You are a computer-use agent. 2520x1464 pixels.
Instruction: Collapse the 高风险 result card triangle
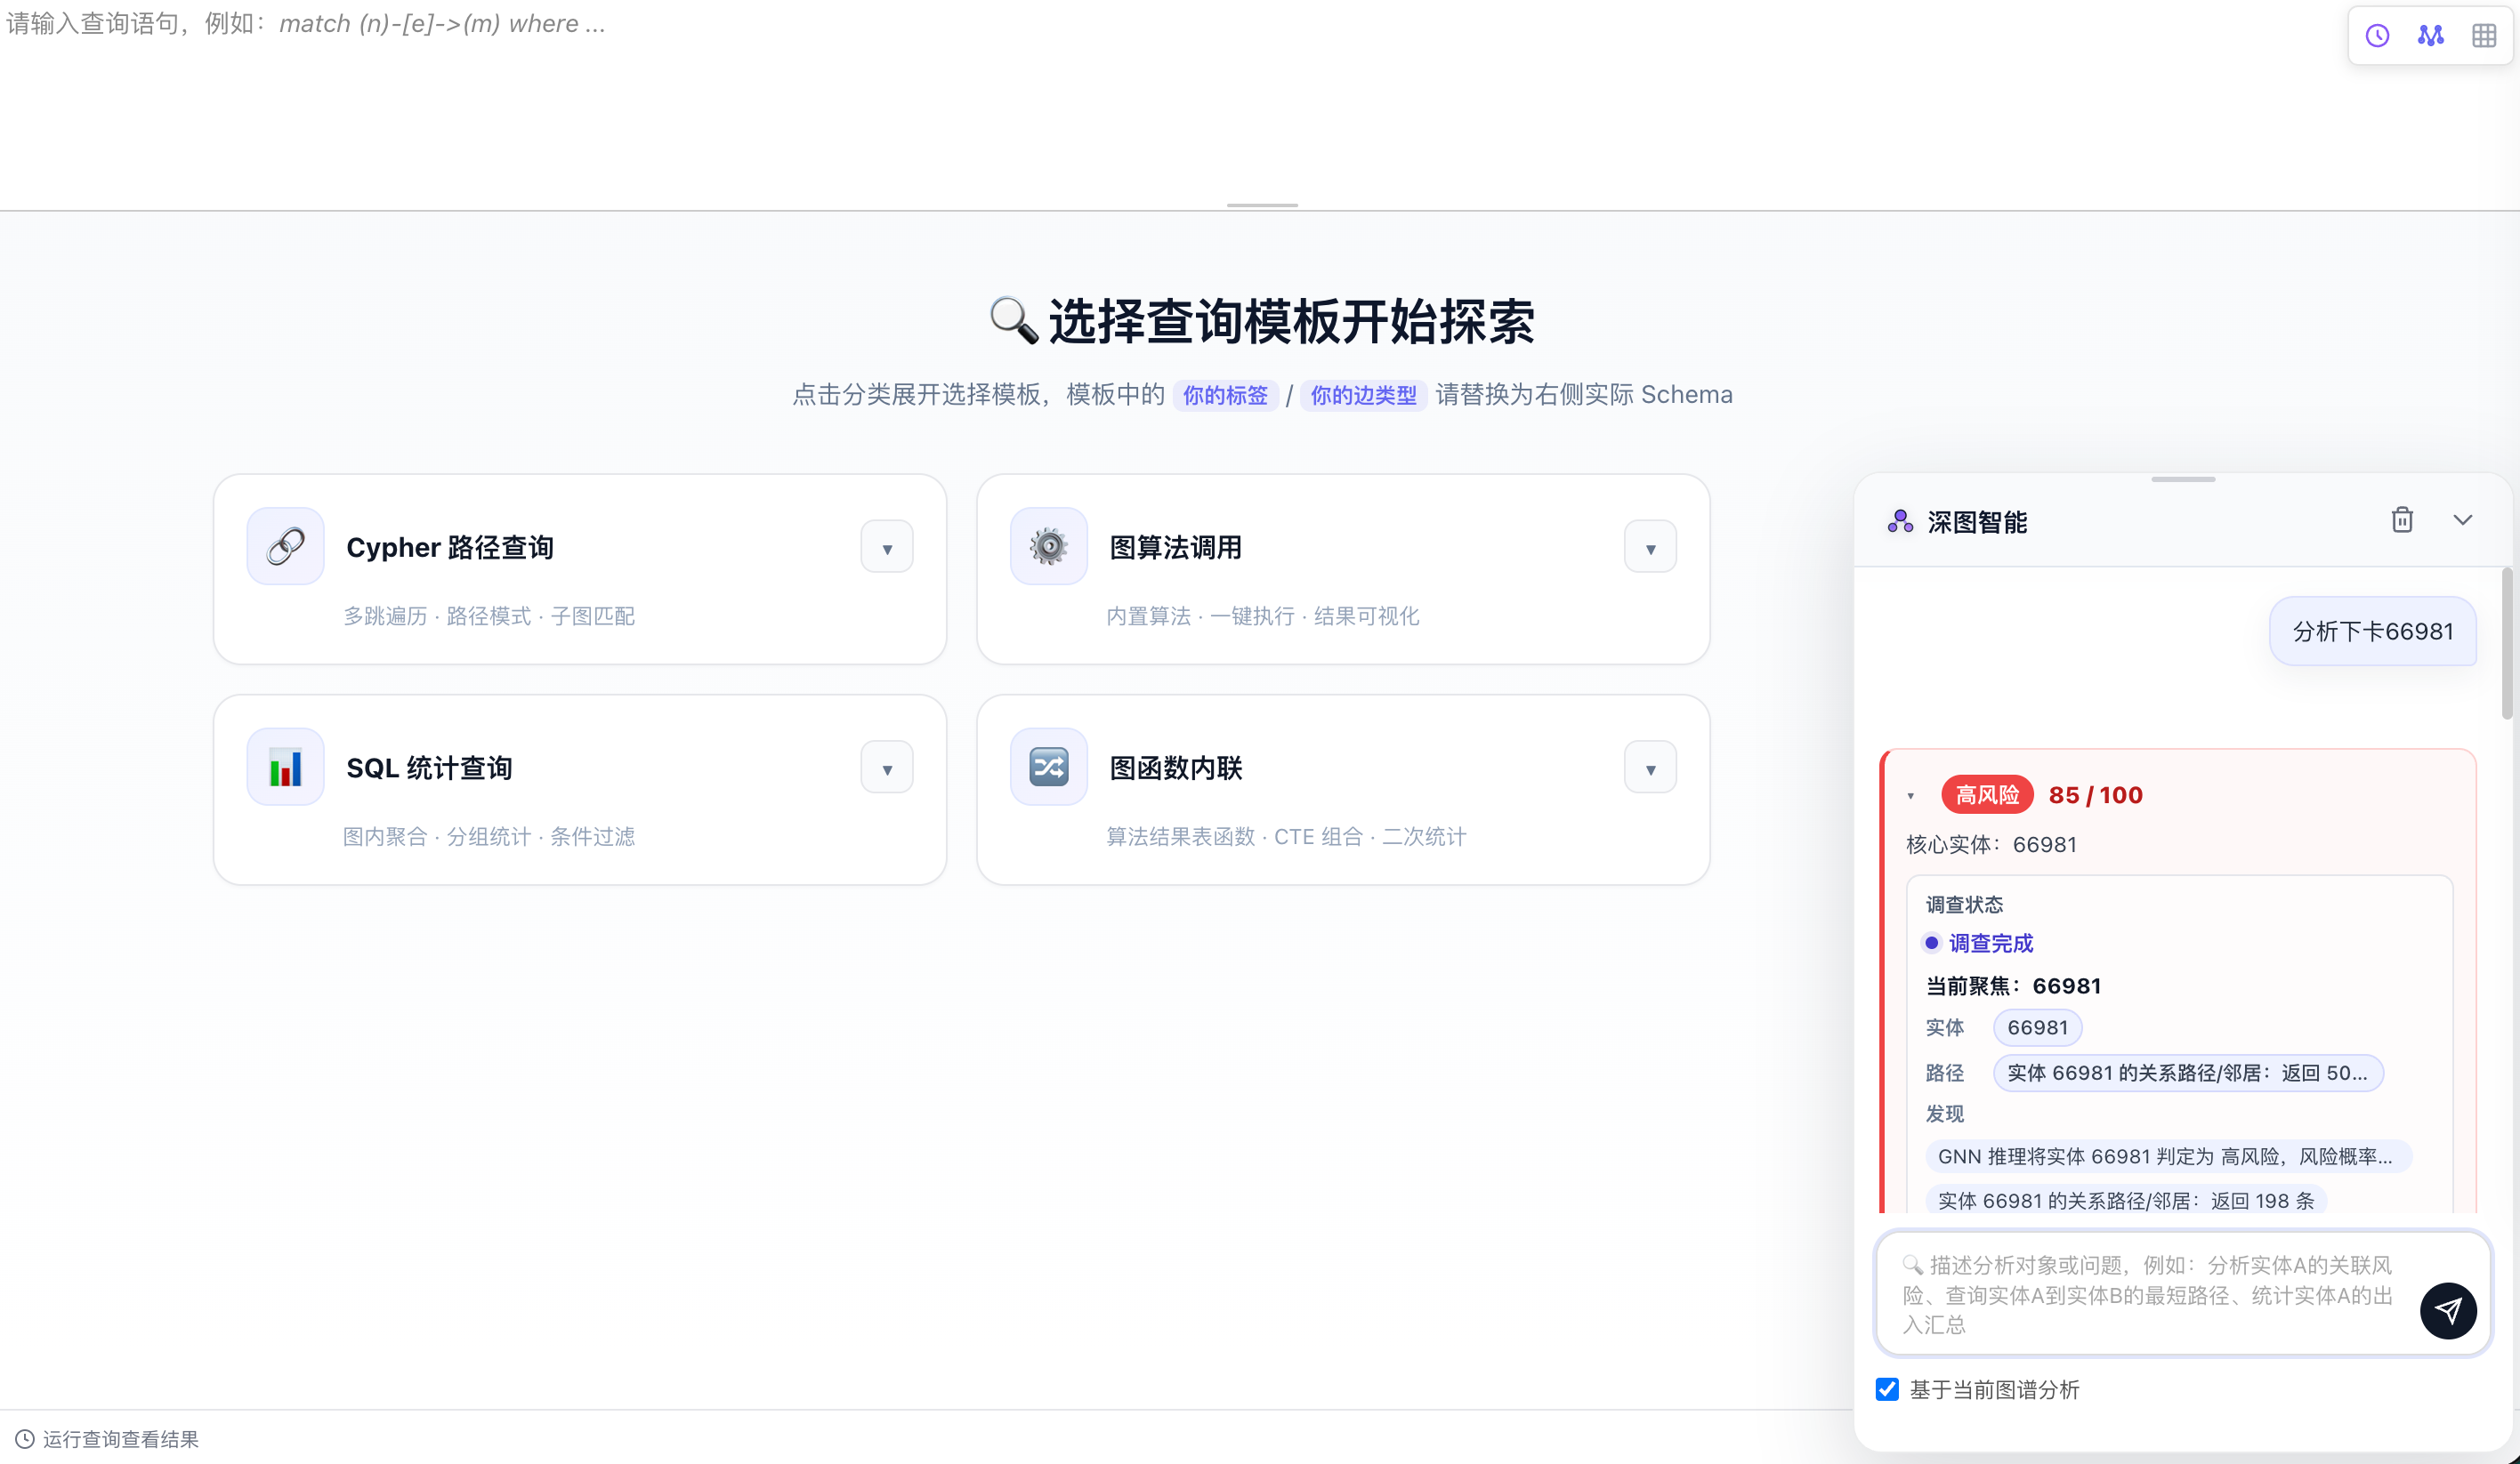[x=1911, y=796]
